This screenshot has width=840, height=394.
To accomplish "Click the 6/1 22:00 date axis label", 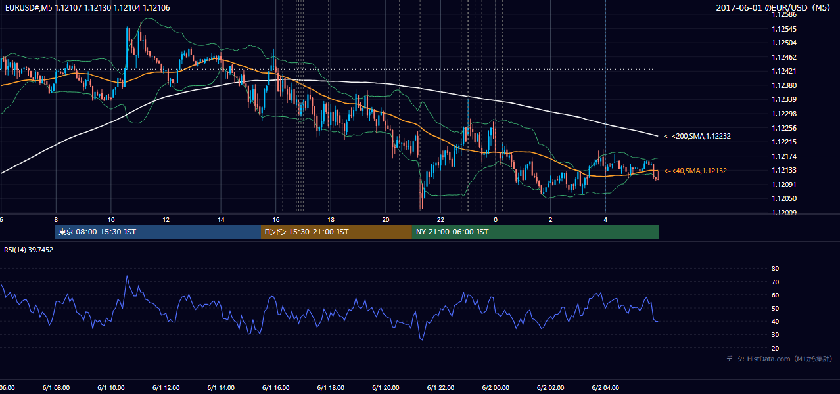I will click(x=440, y=388).
